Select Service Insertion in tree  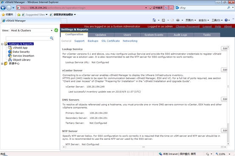tap(23, 56)
